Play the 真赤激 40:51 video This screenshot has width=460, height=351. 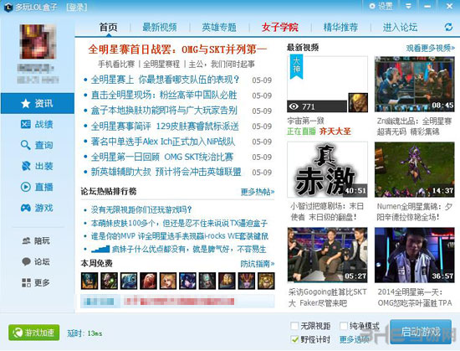click(327, 169)
